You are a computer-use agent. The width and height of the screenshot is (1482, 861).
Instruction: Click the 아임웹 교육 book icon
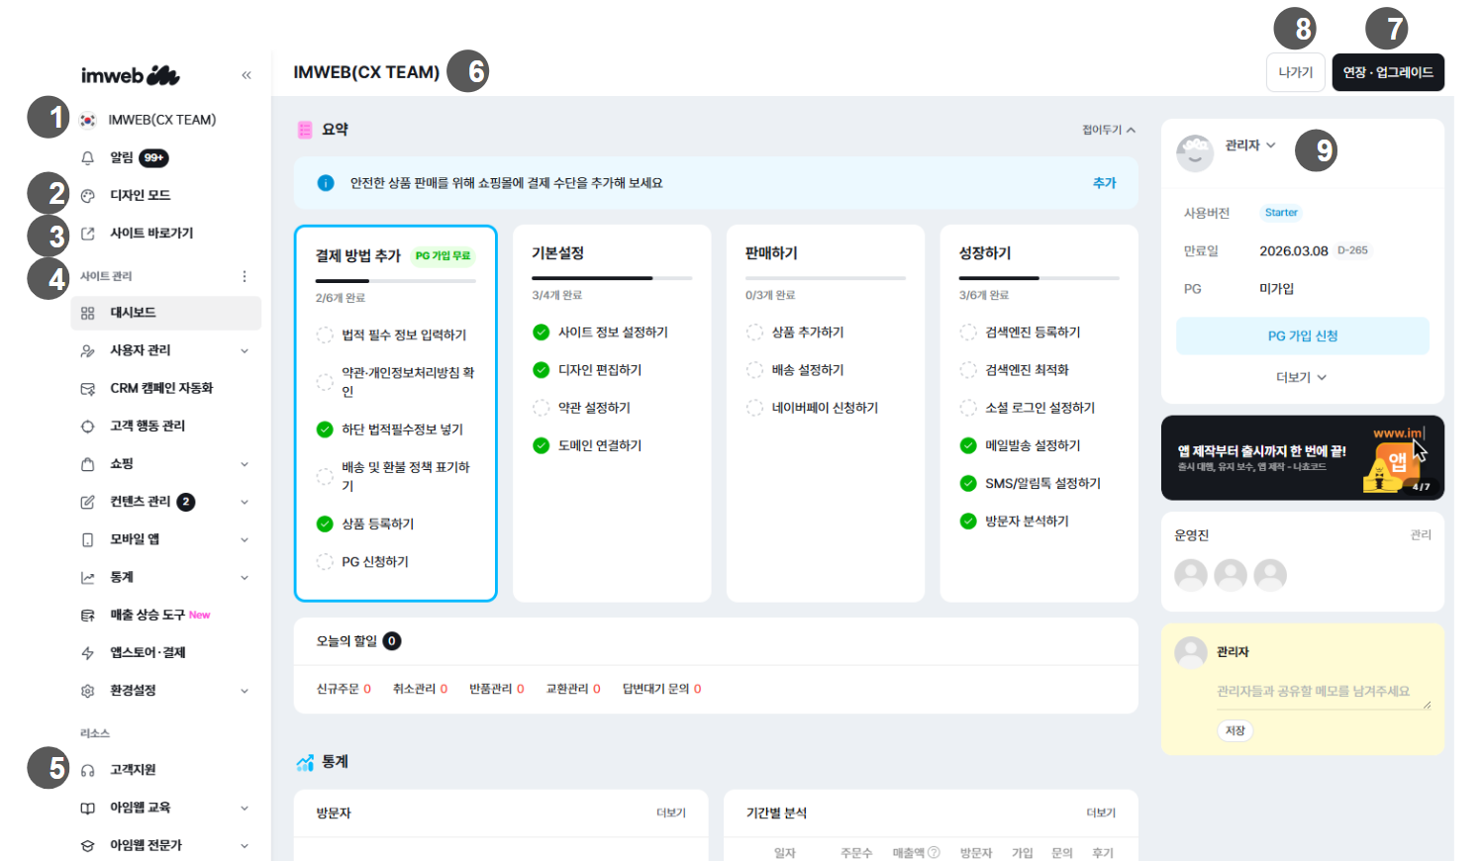88,808
